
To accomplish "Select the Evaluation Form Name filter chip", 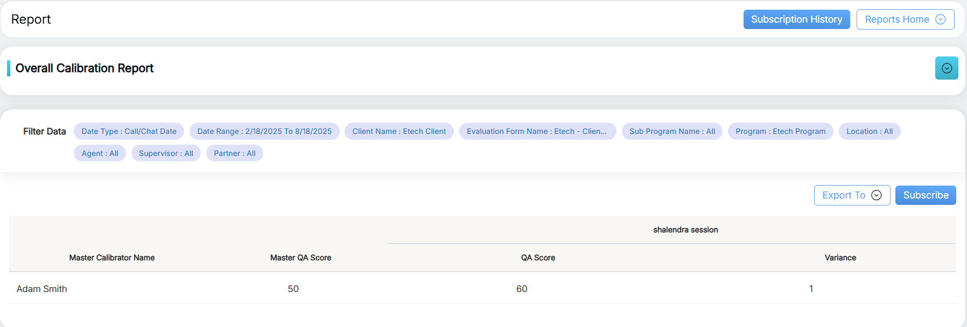I will click(537, 131).
